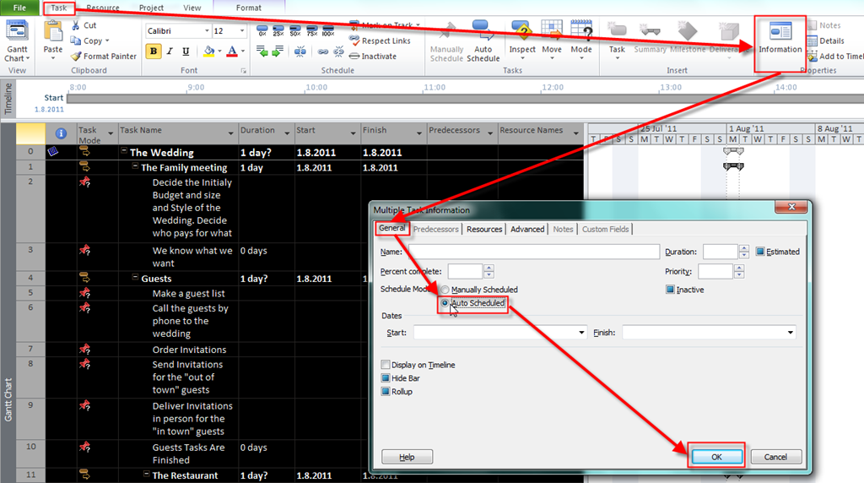Click the Name input field
Screen dimensions: 864x483
(x=533, y=252)
